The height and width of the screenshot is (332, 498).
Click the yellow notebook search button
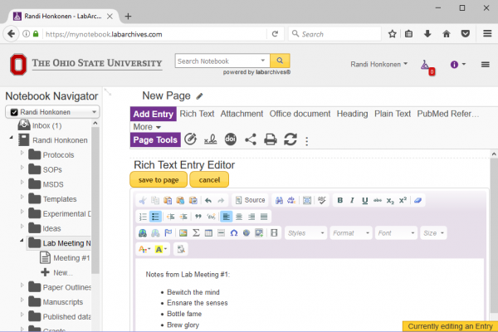pyautogui.click(x=280, y=61)
